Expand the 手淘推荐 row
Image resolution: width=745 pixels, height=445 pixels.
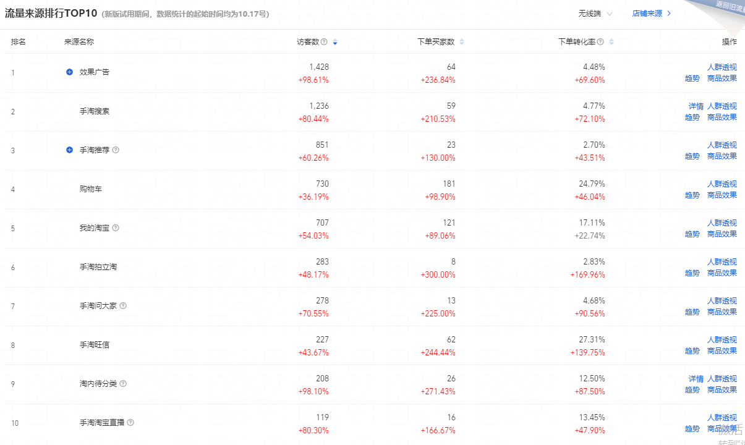click(70, 150)
